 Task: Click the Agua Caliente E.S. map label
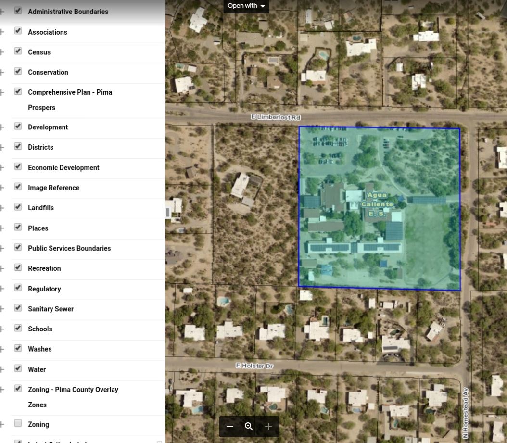377,204
